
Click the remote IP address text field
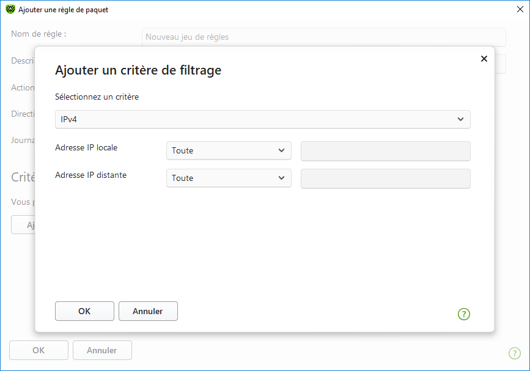pos(385,178)
